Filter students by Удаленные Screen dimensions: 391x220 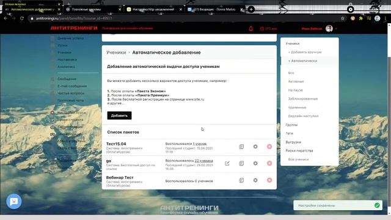click(x=297, y=108)
